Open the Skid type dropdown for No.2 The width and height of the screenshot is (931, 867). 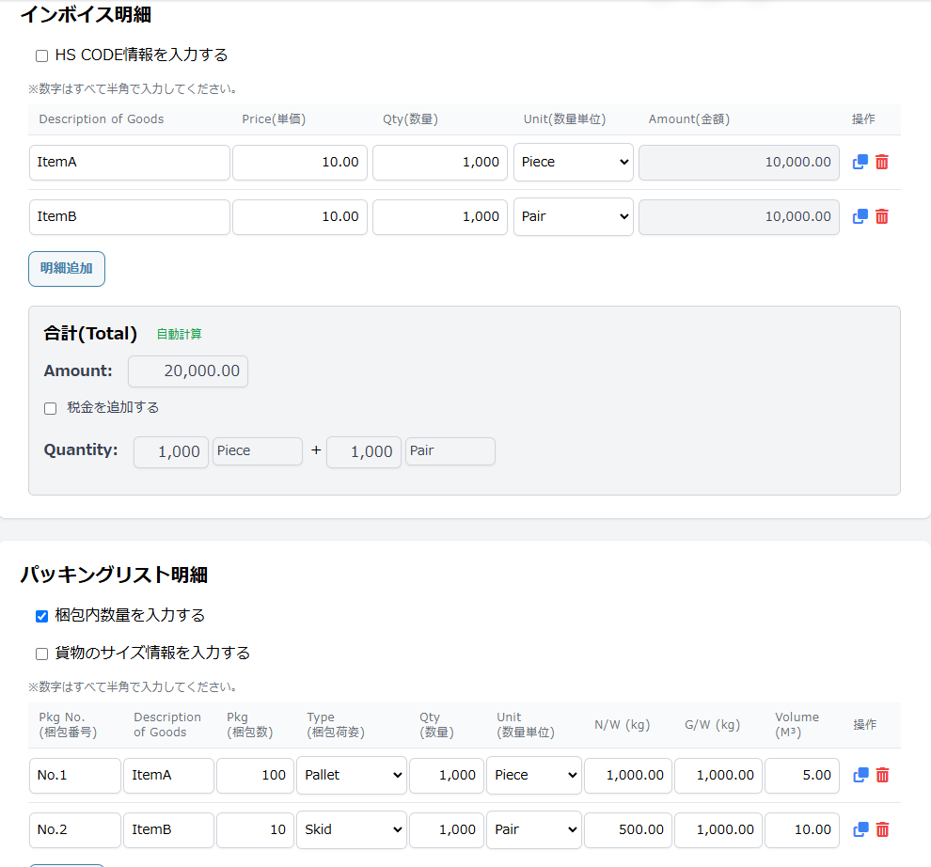coord(352,829)
